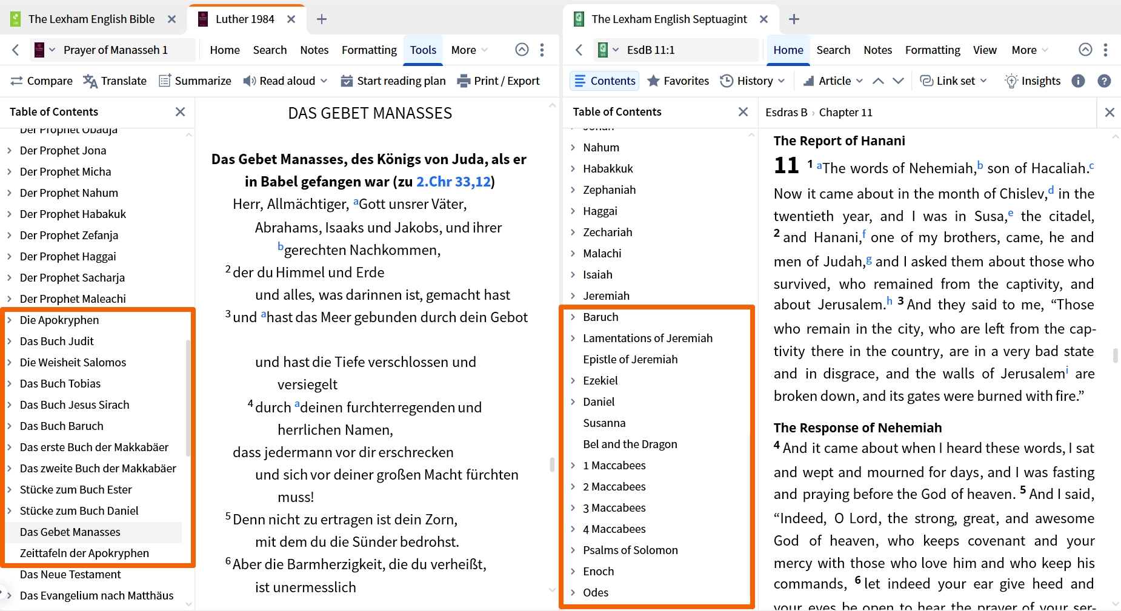This screenshot has height=611, width=1121.
Task: Add to Favorites star
Action: 653,81
